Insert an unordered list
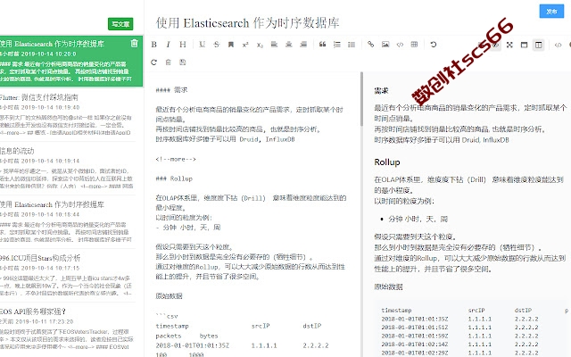 (x=352, y=45)
